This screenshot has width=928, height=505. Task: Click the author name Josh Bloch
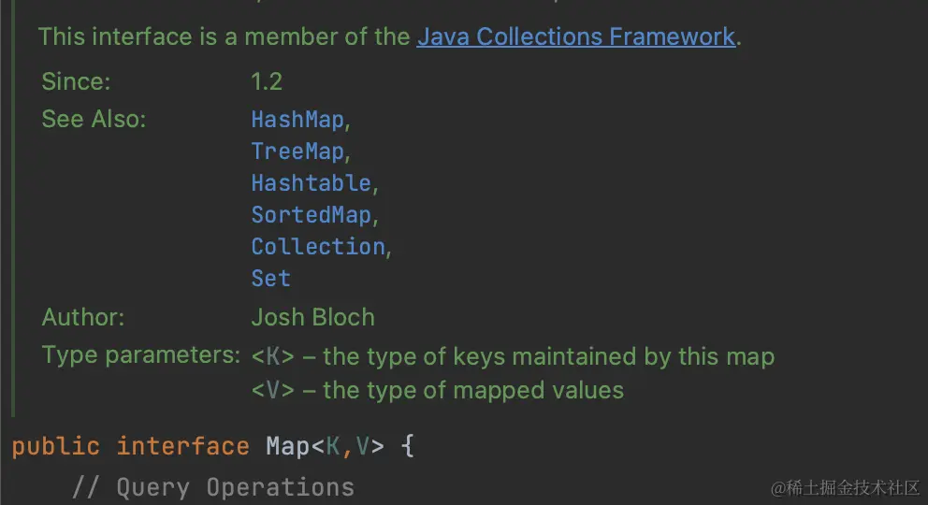click(x=312, y=317)
